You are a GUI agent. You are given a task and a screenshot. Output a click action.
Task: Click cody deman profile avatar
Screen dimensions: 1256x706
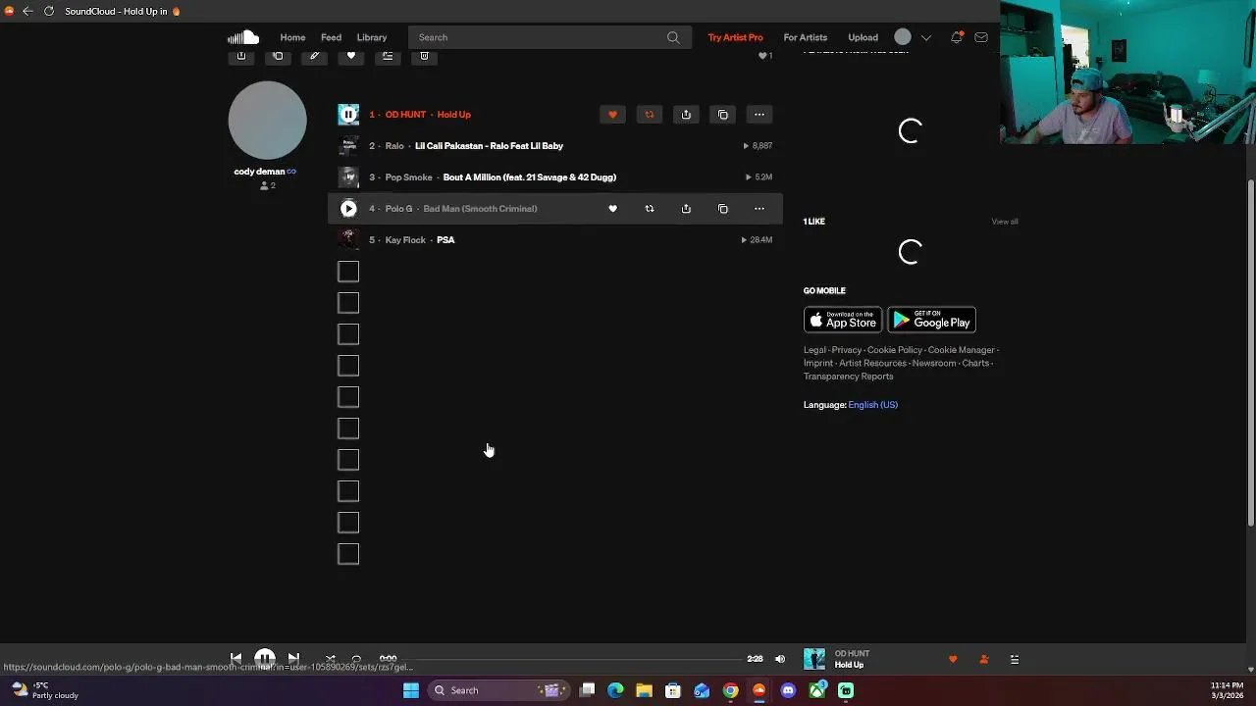267,120
